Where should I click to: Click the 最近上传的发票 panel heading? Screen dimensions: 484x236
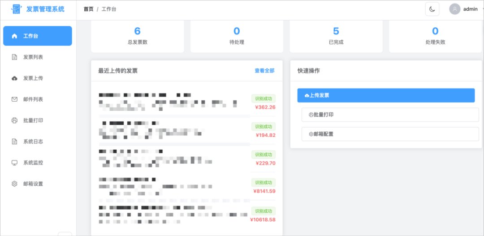pyautogui.click(x=118, y=71)
